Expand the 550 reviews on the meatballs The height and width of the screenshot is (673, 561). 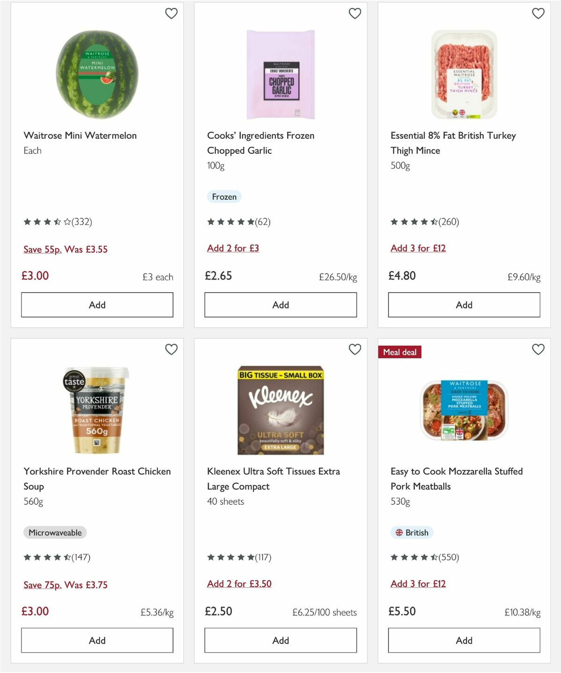point(448,557)
